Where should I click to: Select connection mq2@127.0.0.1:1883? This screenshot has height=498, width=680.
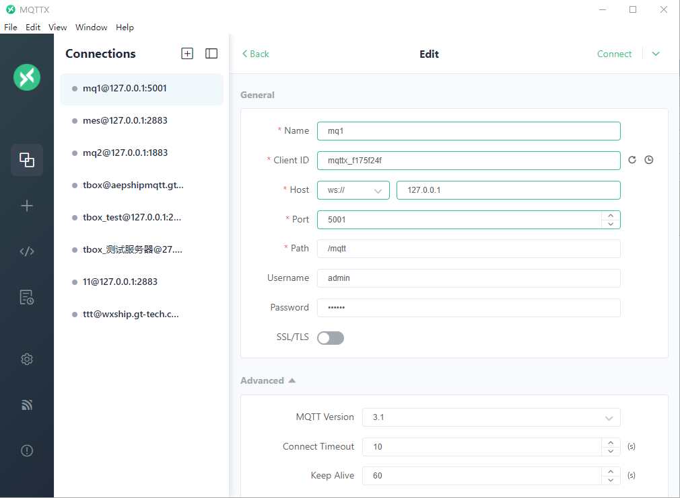pos(141,153)
